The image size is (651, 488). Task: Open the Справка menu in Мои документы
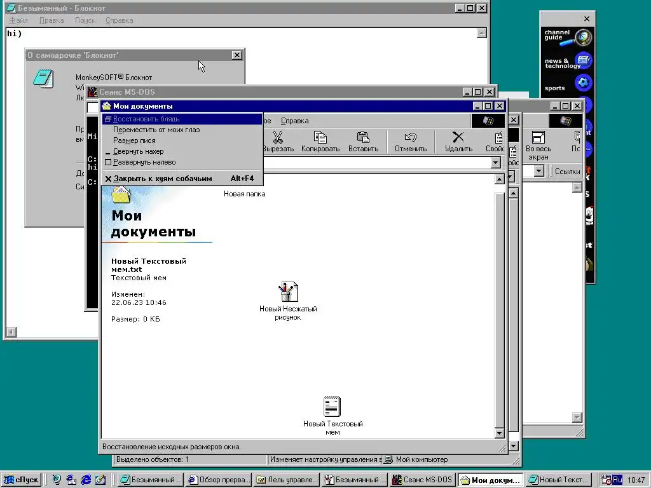coord(294,121)
